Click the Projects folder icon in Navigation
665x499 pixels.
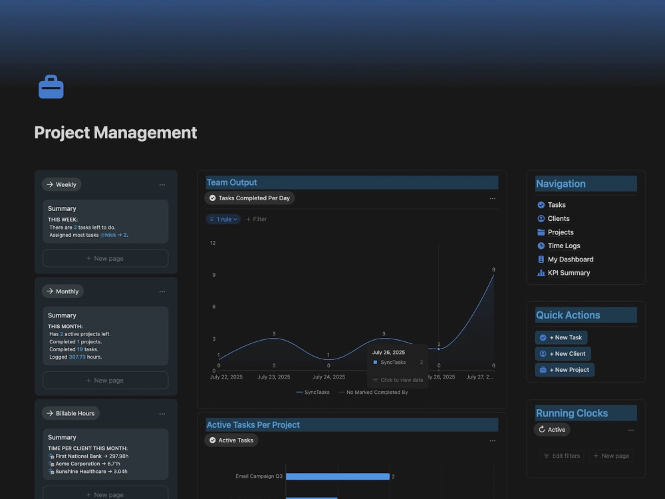541,232
